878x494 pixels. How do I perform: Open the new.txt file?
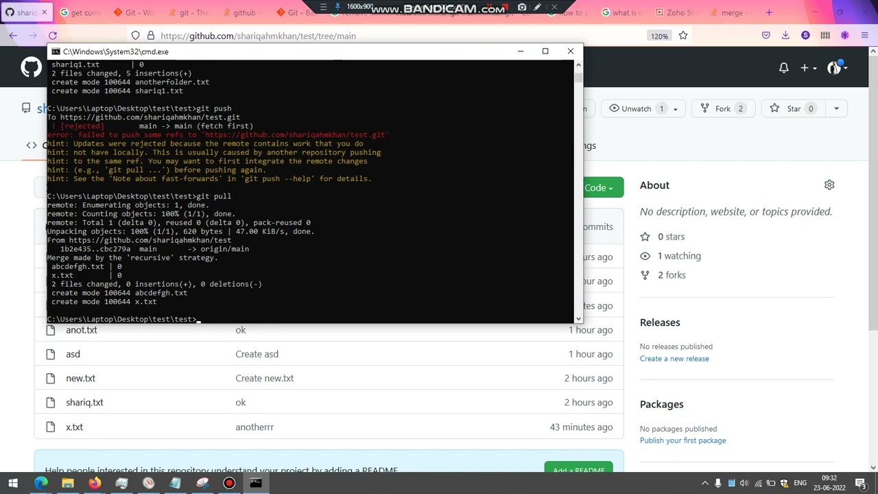coord(80,378)
